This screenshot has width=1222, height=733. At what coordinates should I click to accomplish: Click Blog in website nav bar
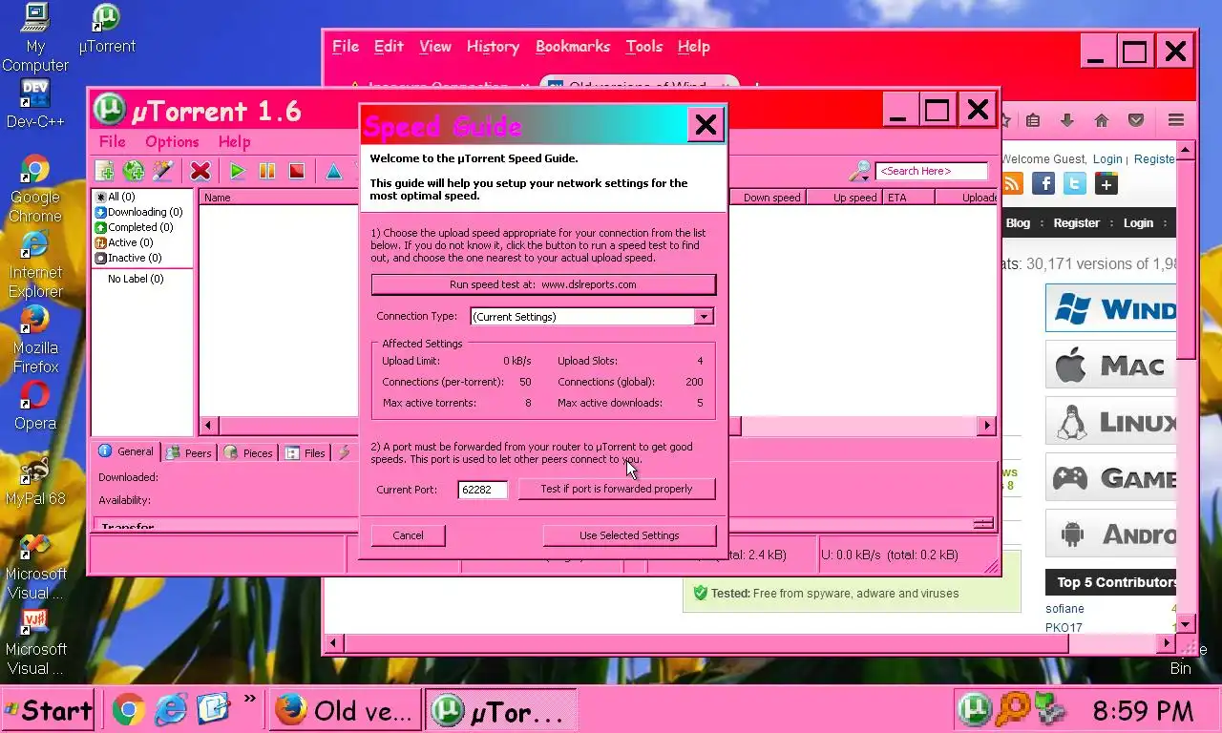click(x=1018, y=222)
